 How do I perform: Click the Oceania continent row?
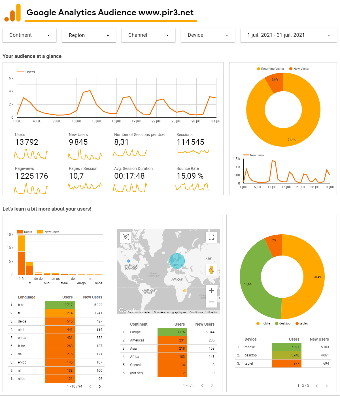click(168, 365)
